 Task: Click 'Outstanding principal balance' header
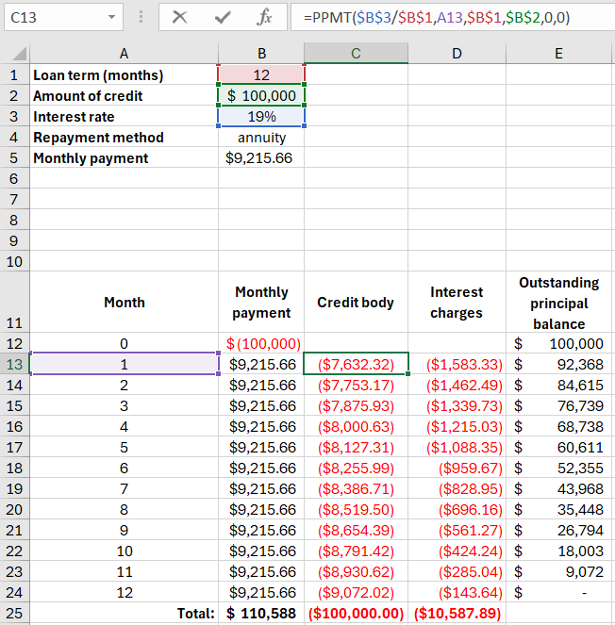[x=558, y=302]
